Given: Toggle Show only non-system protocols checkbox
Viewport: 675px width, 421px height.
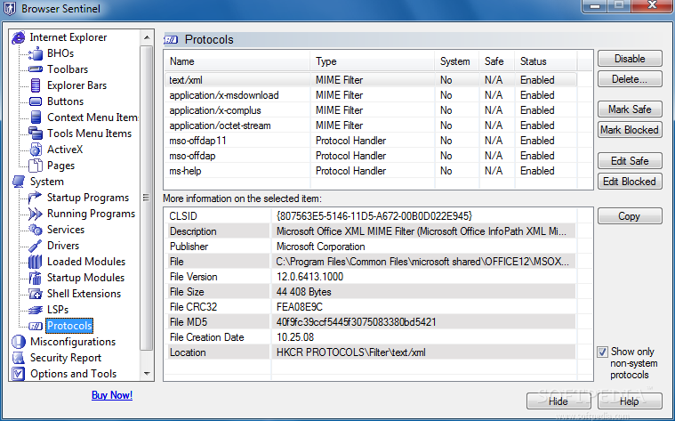Looking at the screenshot, I should click(602, 352).
